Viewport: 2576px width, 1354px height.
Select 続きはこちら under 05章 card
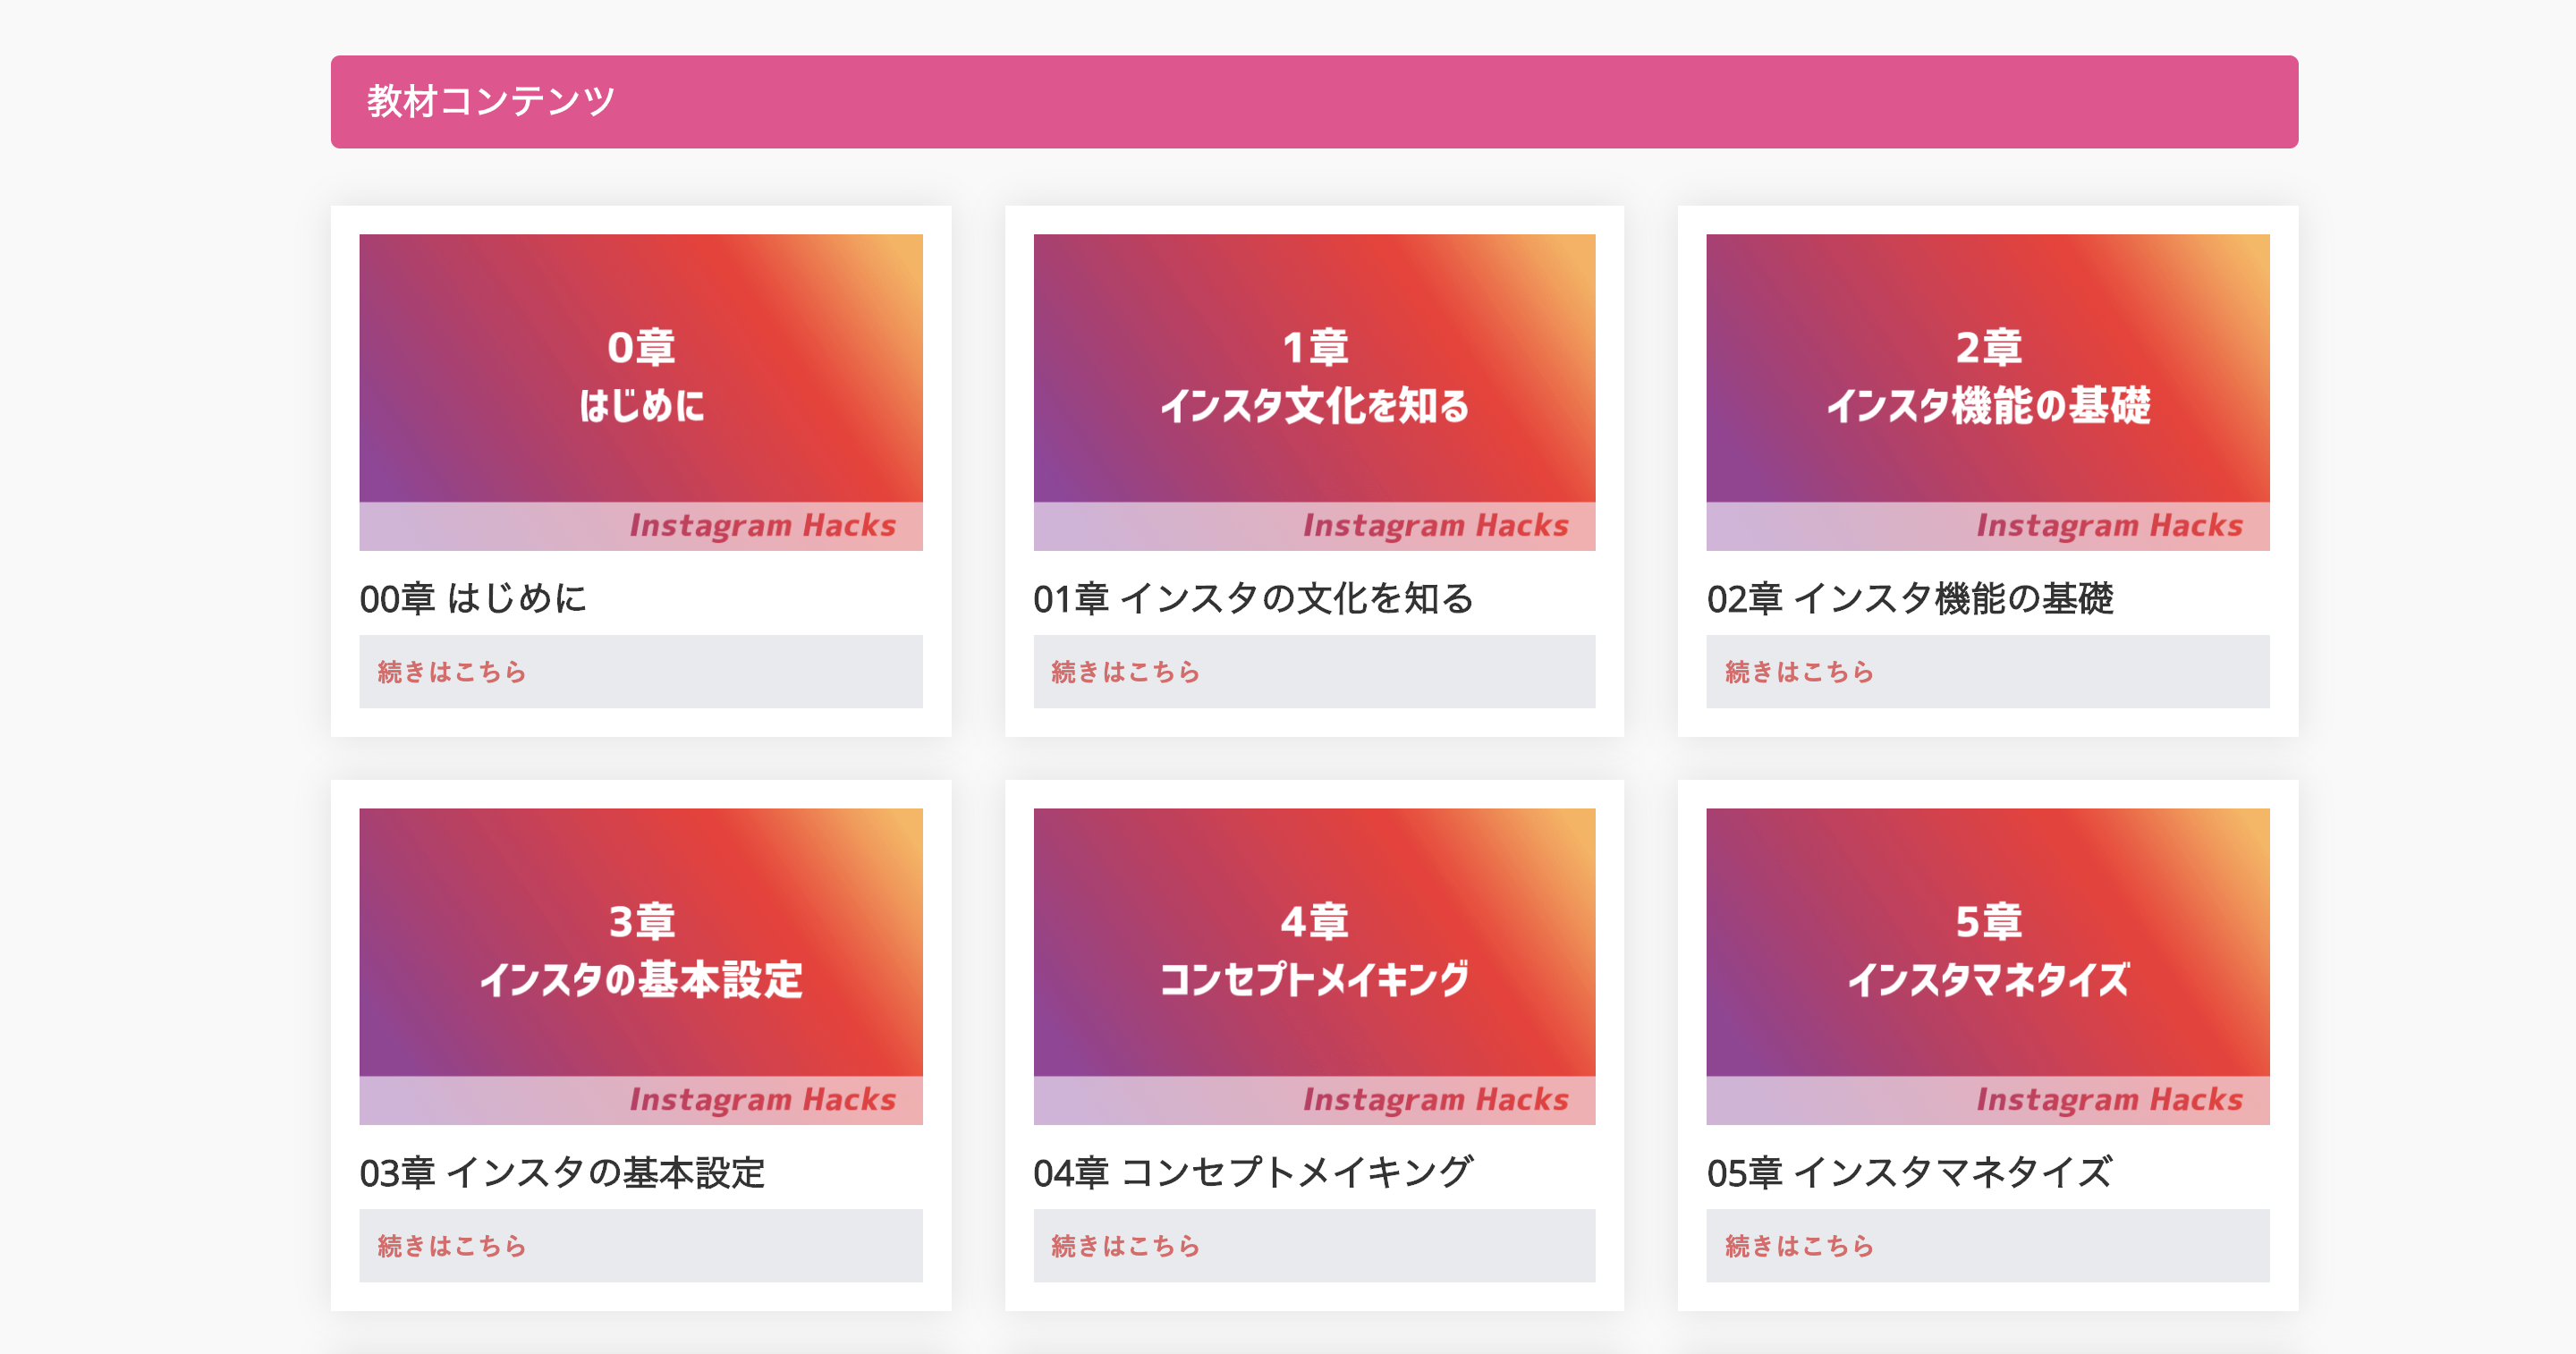(x=1988, y=1246)
